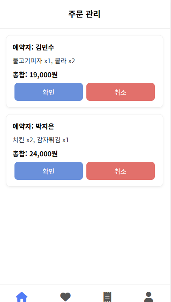Click the 치킨 x2 item text
Image resolution: width=171 pixels, height=302 pixels.
[x=23, y=140]
